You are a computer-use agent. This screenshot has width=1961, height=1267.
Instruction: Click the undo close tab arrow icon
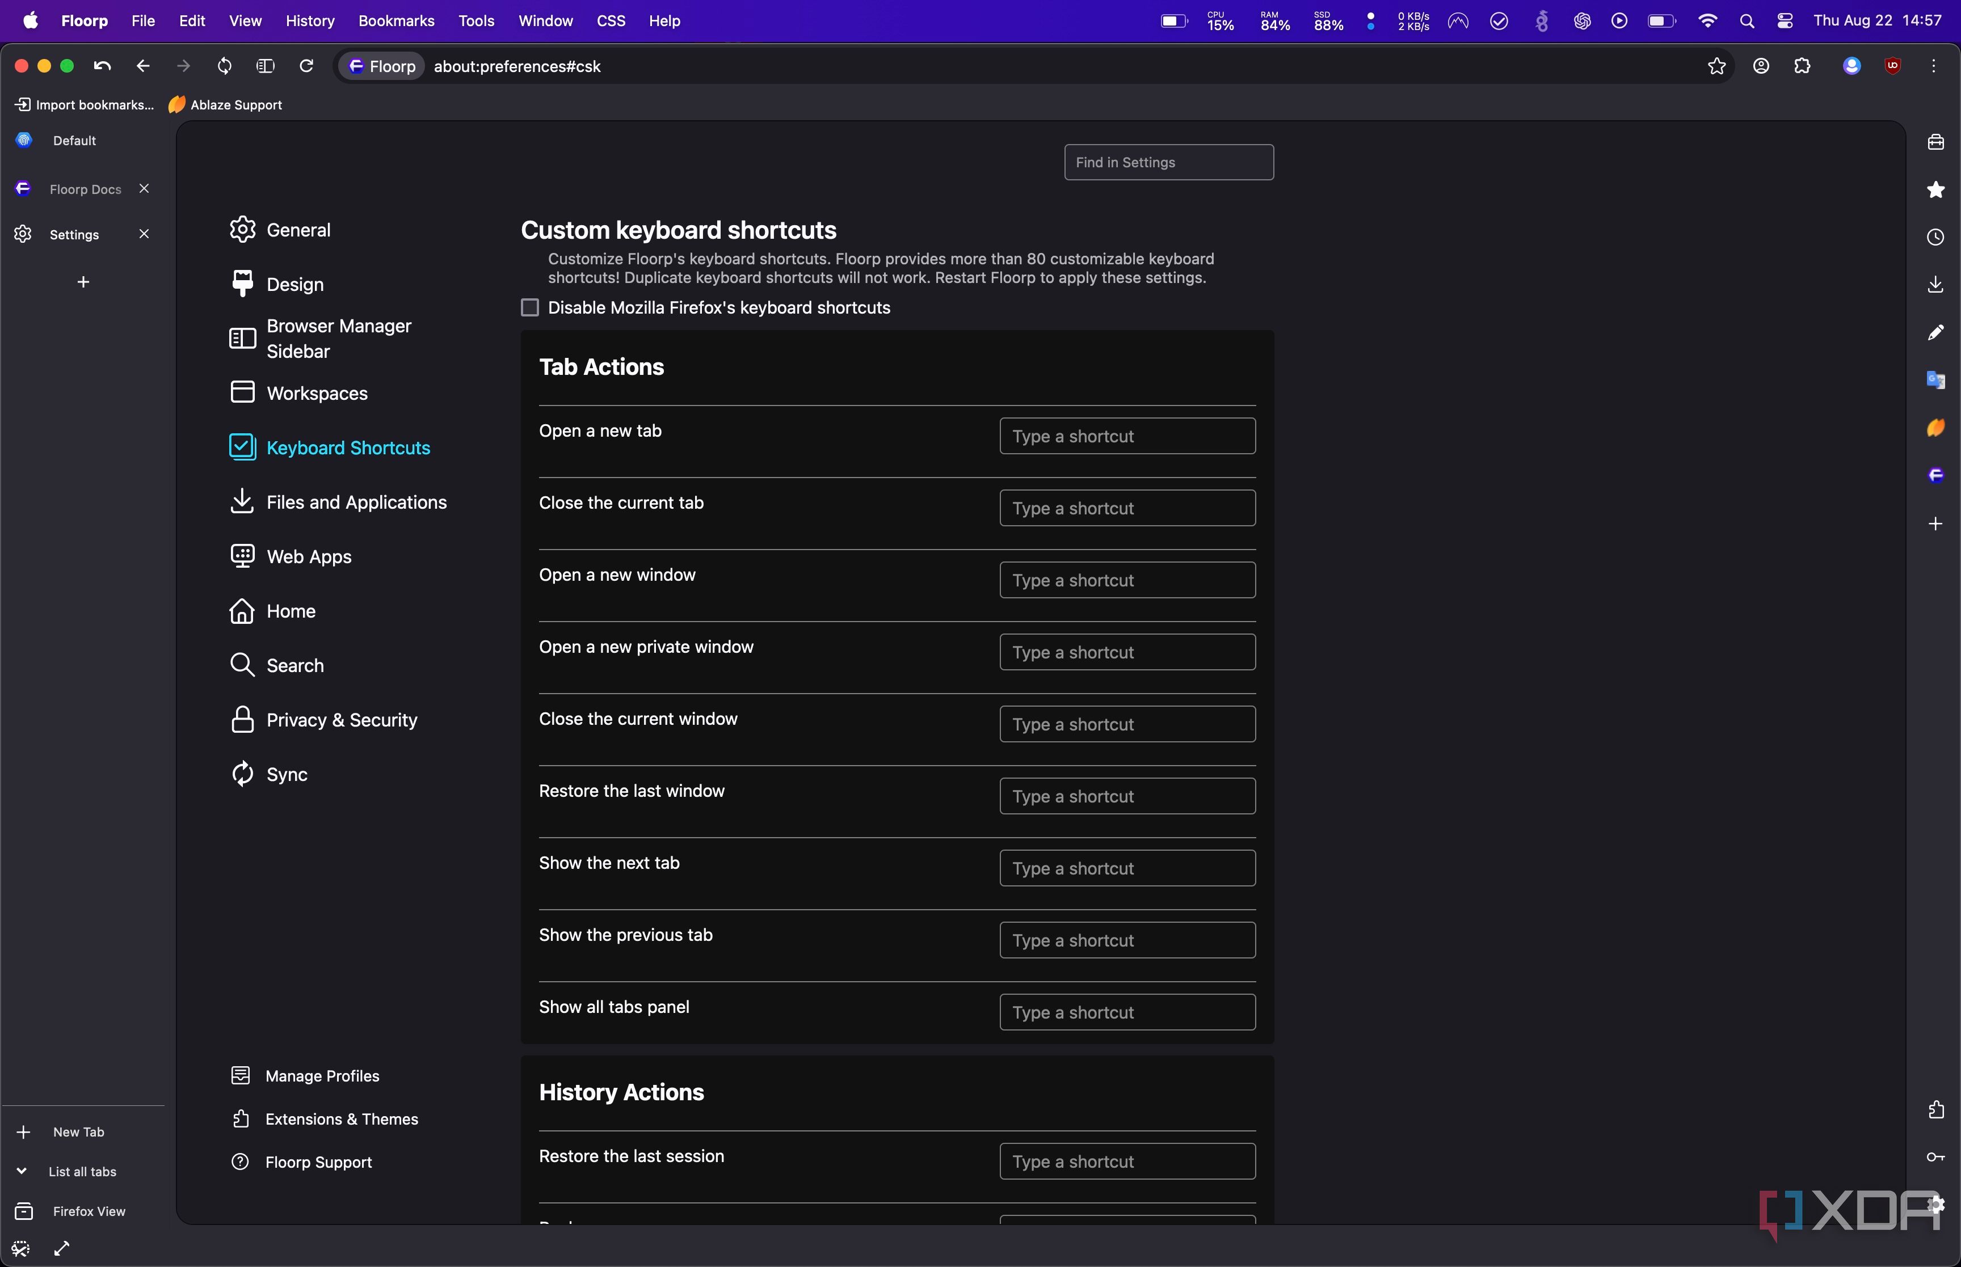point(102,66)
